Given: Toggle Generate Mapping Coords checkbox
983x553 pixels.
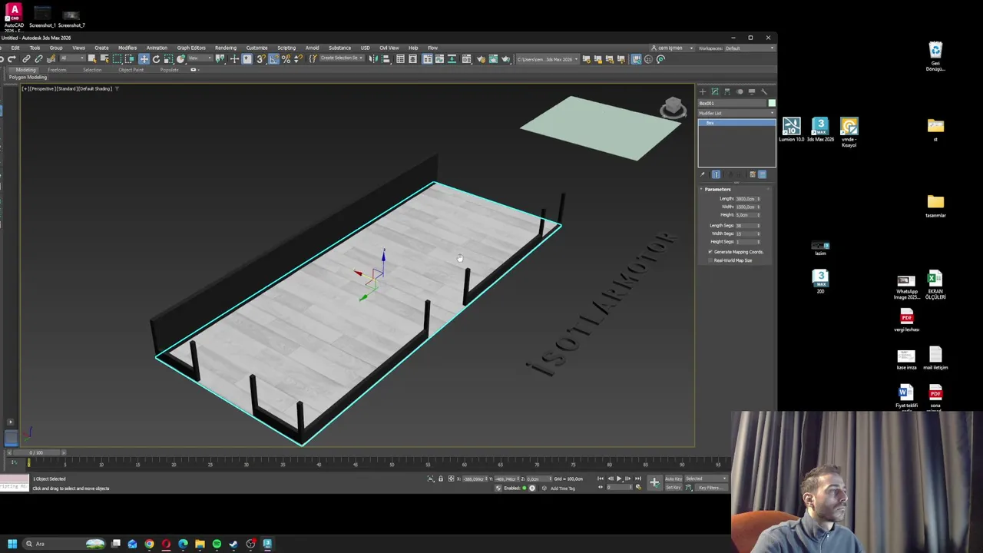Looking at the screenshot, I should click(710, 252).
